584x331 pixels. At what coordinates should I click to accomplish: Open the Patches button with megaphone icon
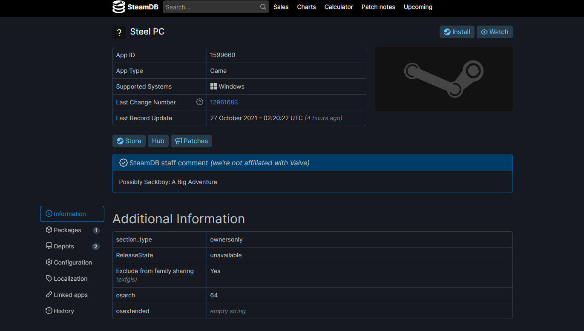[191, 141]
